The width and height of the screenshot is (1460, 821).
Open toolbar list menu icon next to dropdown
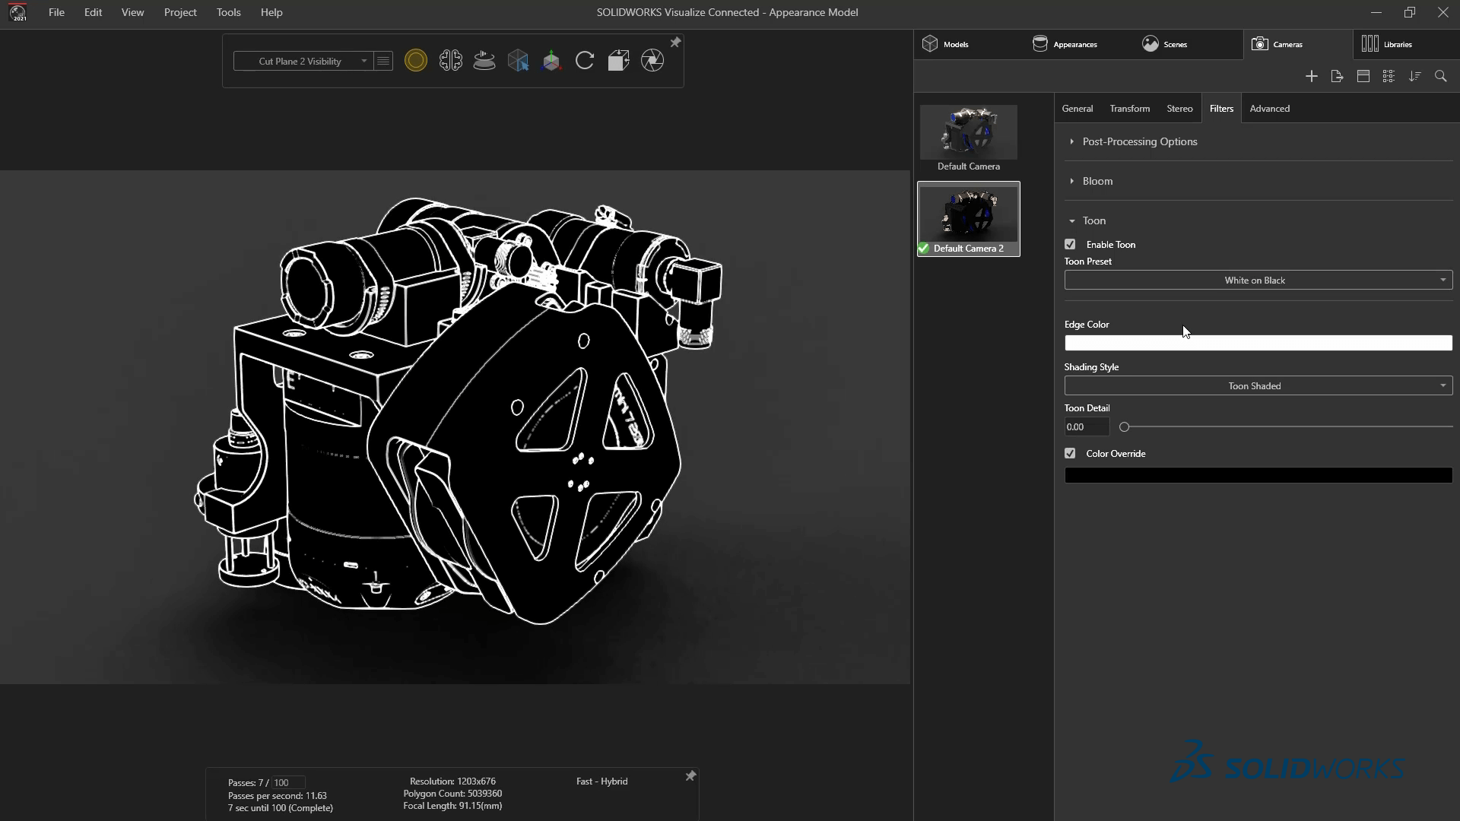pyautogui.click(x=383, y=61)
